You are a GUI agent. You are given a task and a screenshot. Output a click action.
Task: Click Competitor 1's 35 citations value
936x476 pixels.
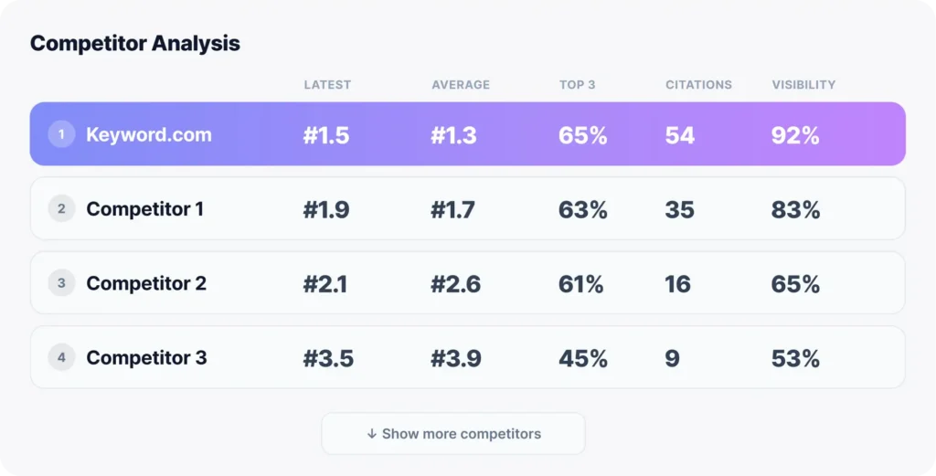click(x=679, y=209)
